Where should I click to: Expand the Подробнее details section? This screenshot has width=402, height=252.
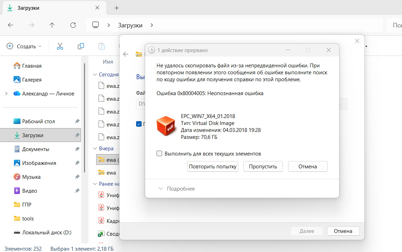click(177, 189)
